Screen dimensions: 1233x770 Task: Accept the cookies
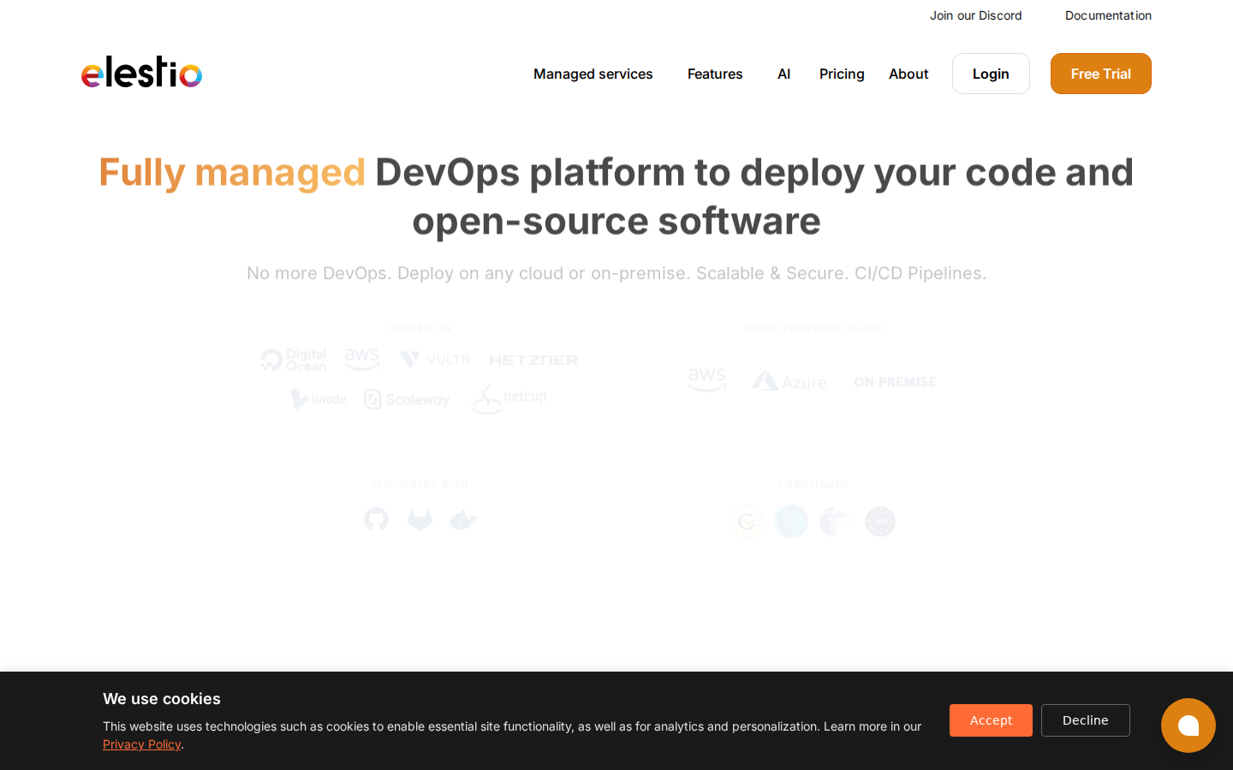(991, 720)
